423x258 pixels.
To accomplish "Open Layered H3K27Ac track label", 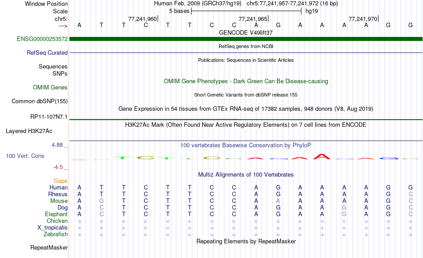I will 29,131.
